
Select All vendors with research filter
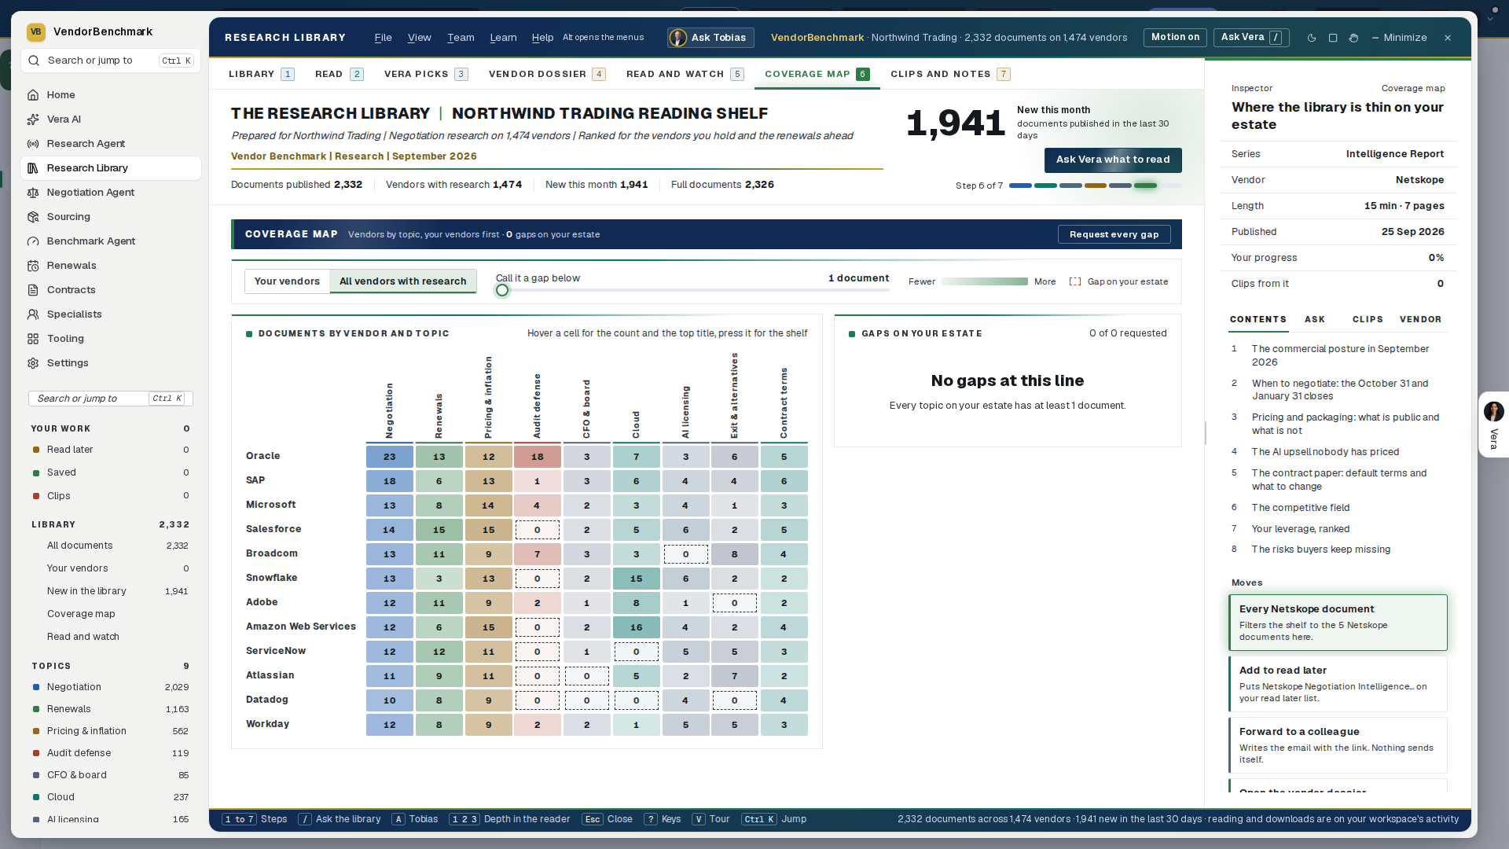click(402, 281)
